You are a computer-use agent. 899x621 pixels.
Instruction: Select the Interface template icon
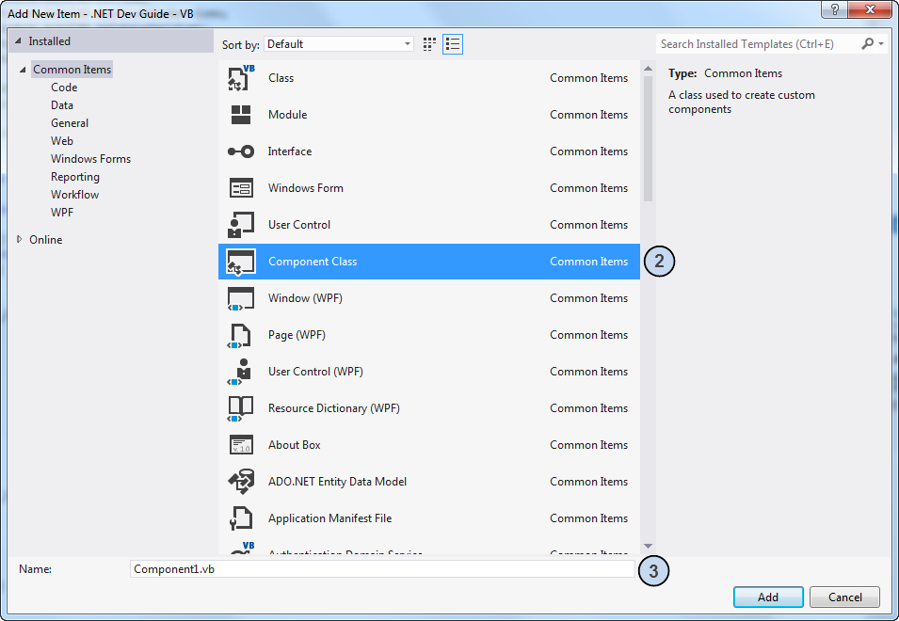click(x=241, y=151)
